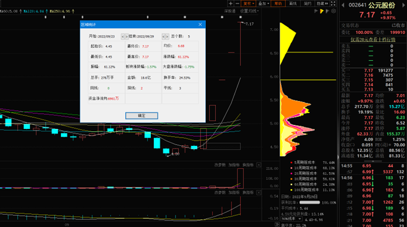
Task: Select the highlighted yellow chip-mode flag icon
Action: [x=322, y=11]
